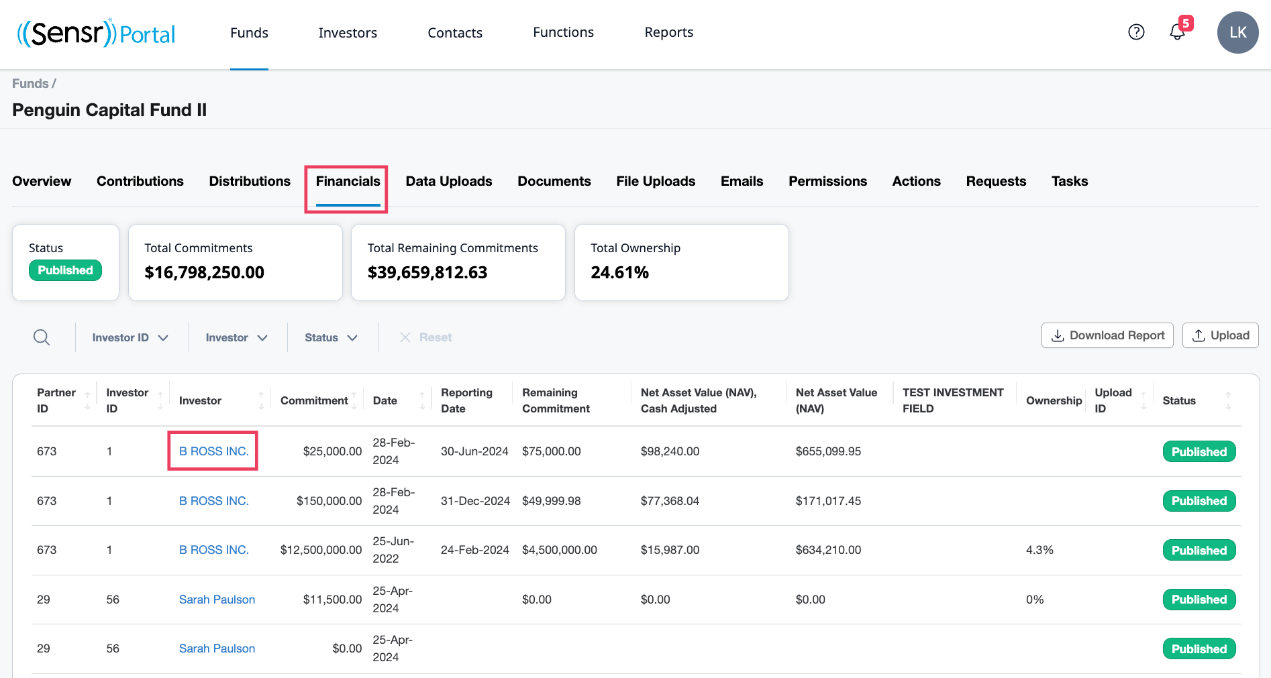Sort by Partner ID column arrows
Viewport: 1271px width, 678px height.
tap(87, 401)
